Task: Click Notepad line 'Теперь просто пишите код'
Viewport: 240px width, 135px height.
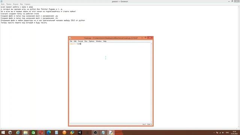Action: [24, 22]
